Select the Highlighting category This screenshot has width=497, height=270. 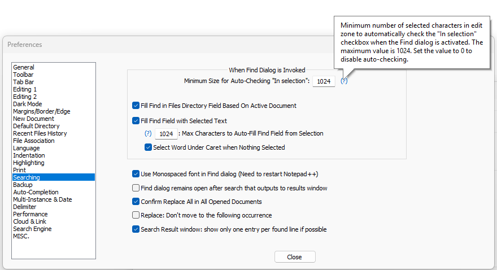click(x=29, y=163)
